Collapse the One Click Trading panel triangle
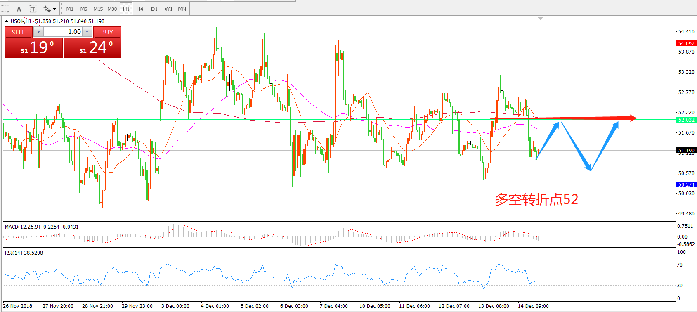Screen dimensions: 697x312 click(7, 21)
